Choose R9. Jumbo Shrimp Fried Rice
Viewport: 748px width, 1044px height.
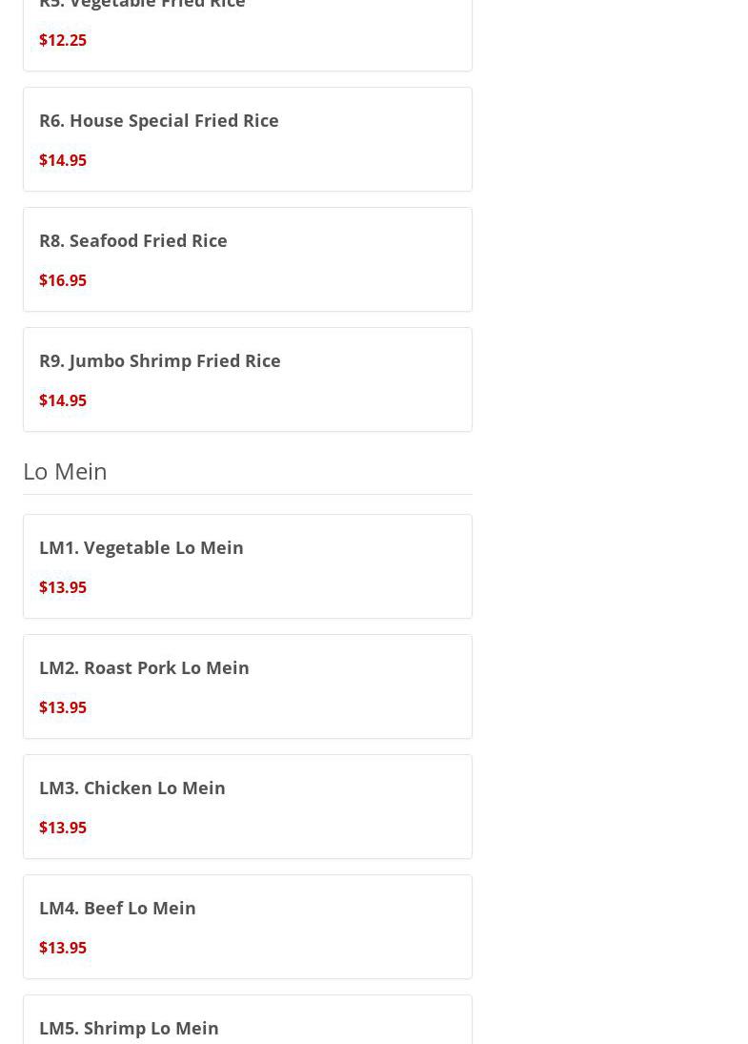160,360
